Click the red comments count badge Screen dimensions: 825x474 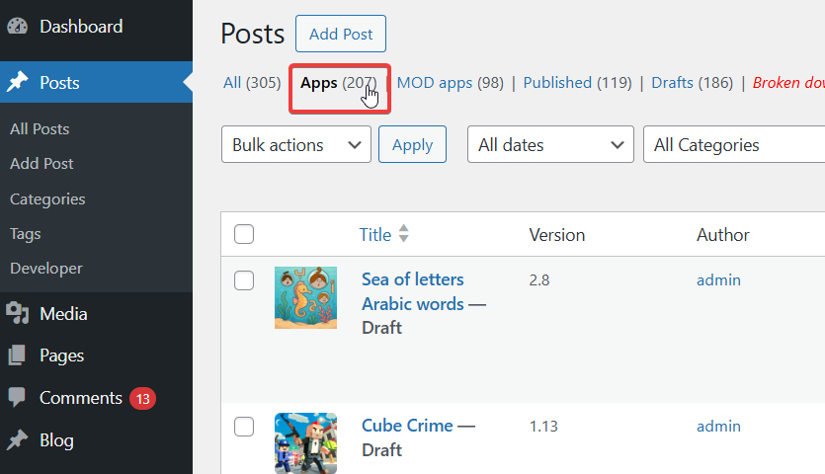pos(142,399)
